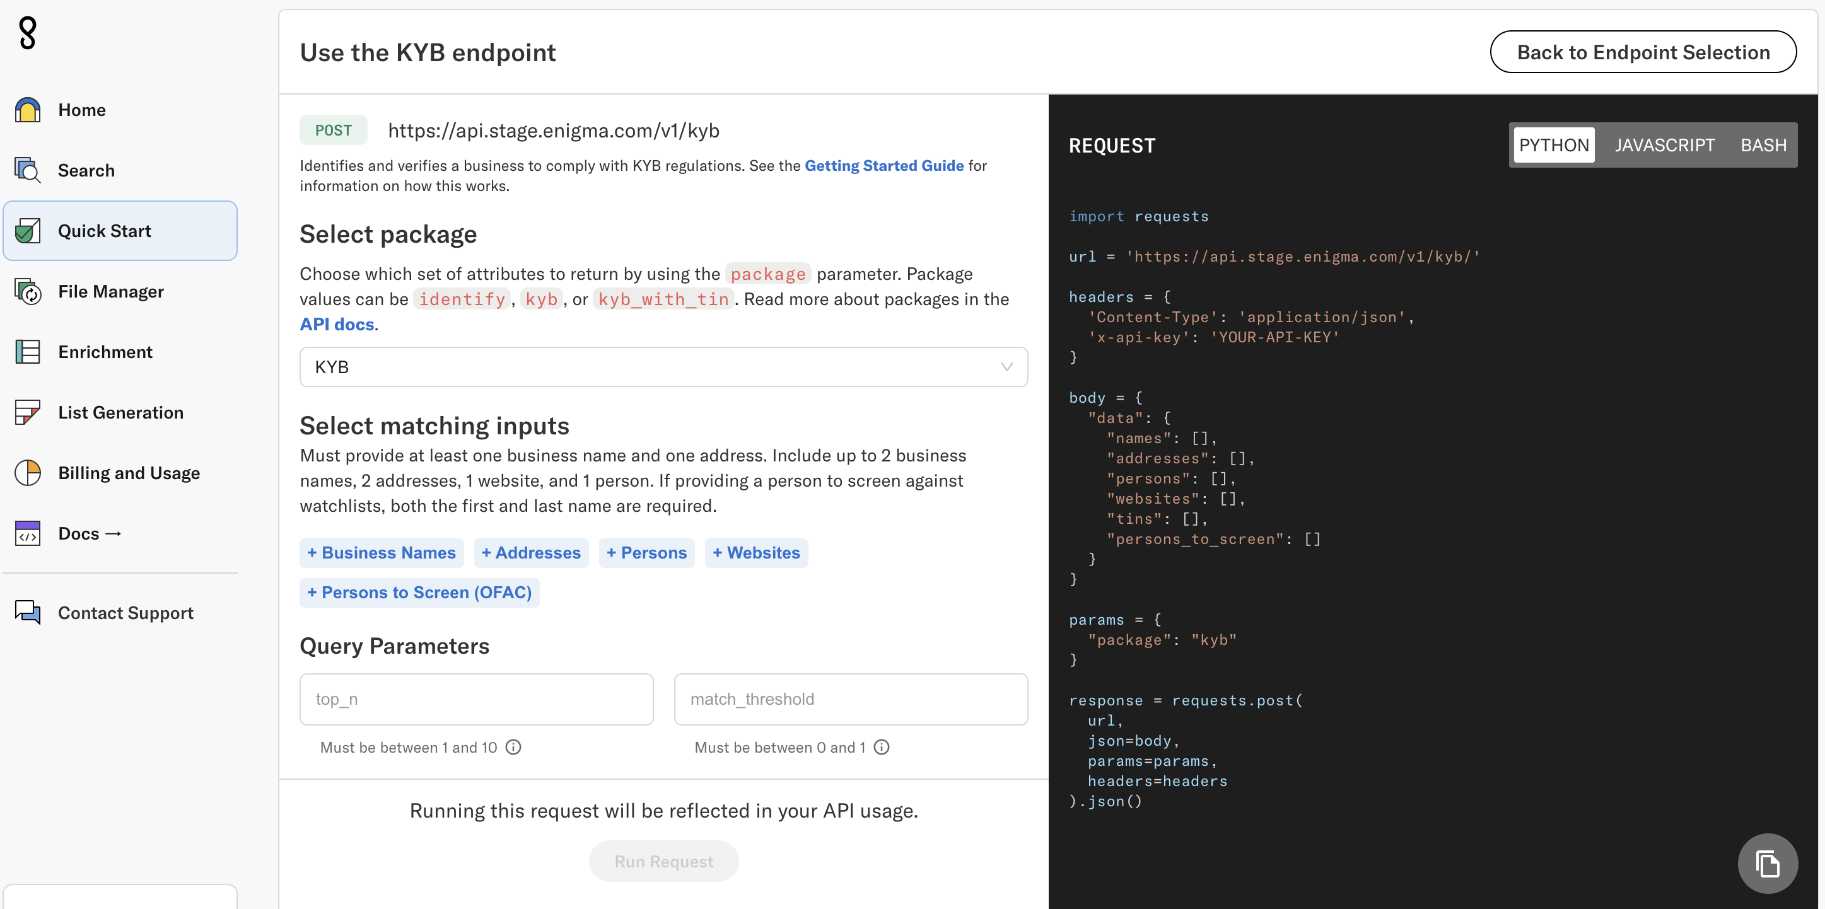This screenshot has width=1825, height=909.
Task: Click the top_n info icon
Action: coord(513,748)
